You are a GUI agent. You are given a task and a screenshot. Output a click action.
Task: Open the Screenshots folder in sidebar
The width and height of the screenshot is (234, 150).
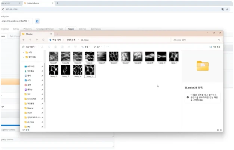(32, 99)
